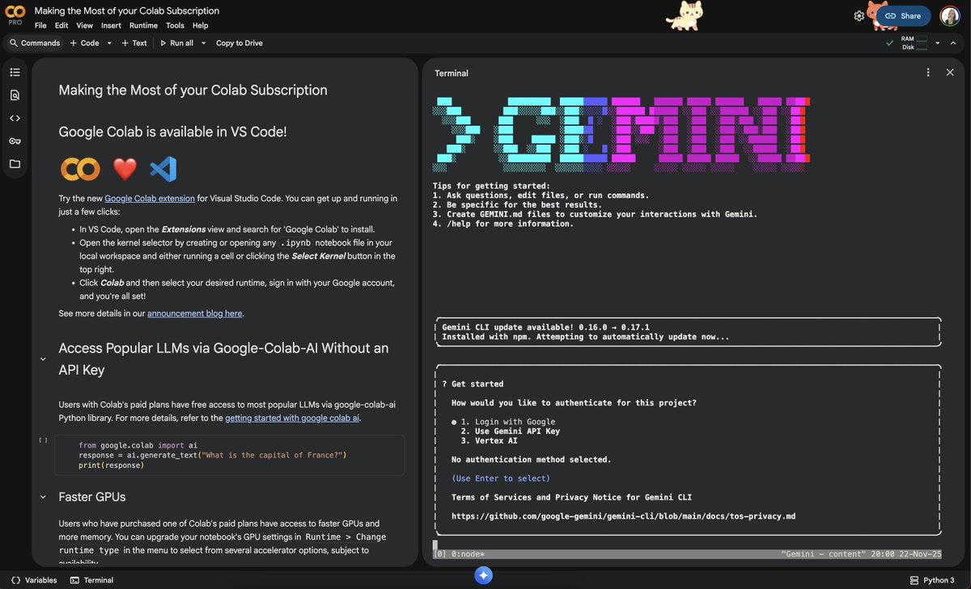Click the Gemini spark button at bottom center

(x=484, y=574)
